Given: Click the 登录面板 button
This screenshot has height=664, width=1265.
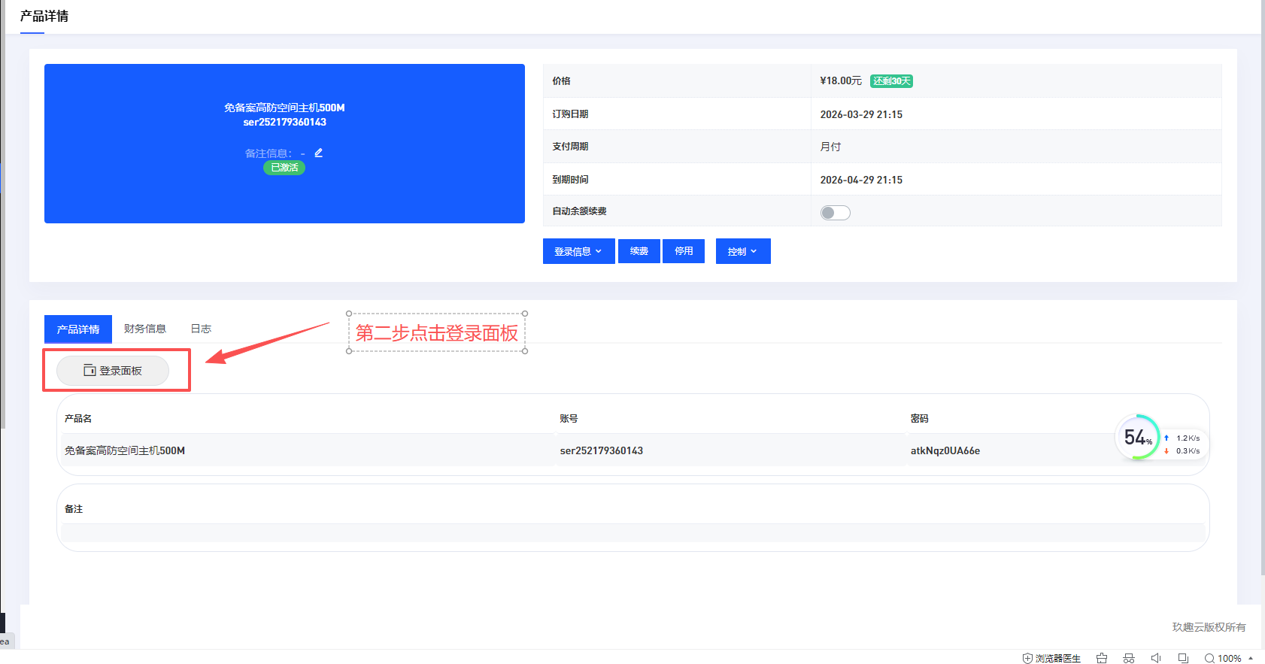Looking at the screenshot, I should [113, 371].
